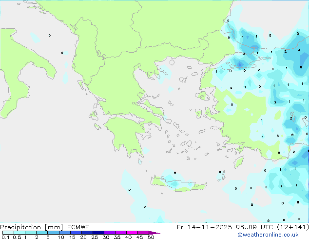This screenshot has height=239, width=309.
Task: Click the island of Crete on map
Action: (178, 184)
